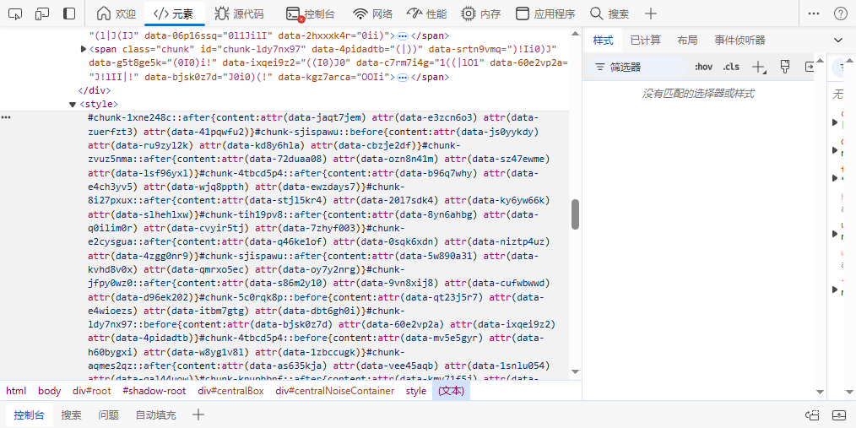Select div#centralBox in the breadcrumb
This screenshot has height=428, width=856.
230,391
